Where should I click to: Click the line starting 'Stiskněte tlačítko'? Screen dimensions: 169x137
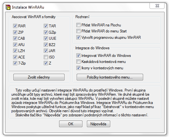[82, 115]
